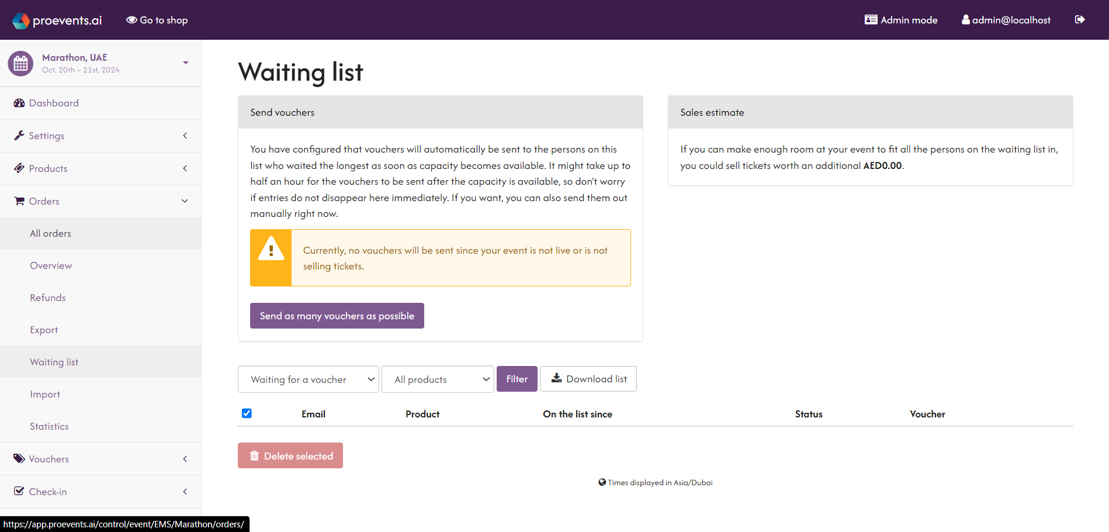
Task: Open the All products filter dropdown
Action: click(437, 379)
